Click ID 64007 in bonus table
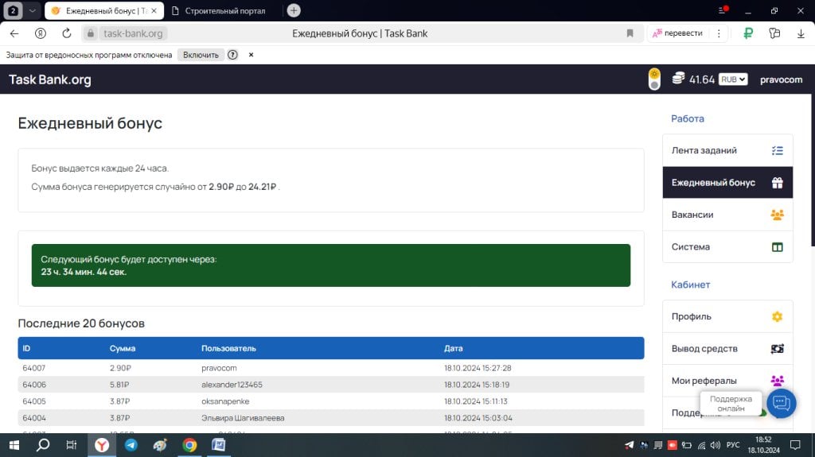 [x=33, y=368]
